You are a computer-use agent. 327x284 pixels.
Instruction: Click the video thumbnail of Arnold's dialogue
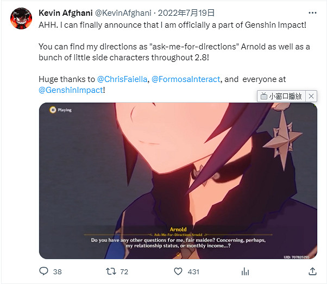178,181
